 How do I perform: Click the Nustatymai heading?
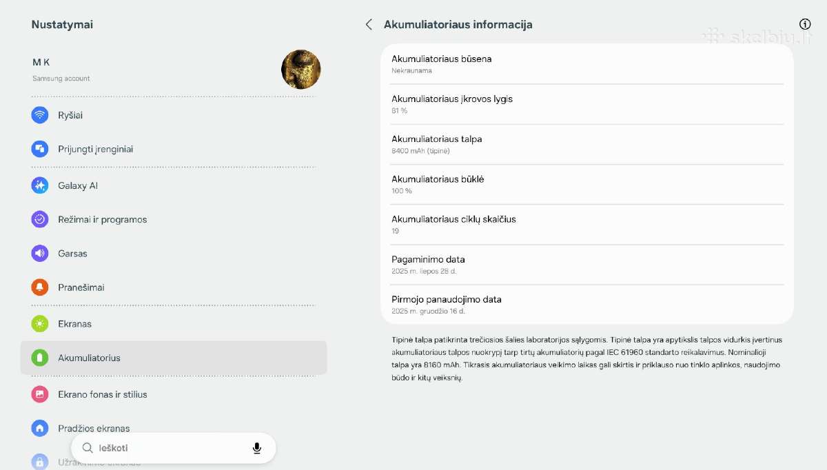(x=62, y=25)
